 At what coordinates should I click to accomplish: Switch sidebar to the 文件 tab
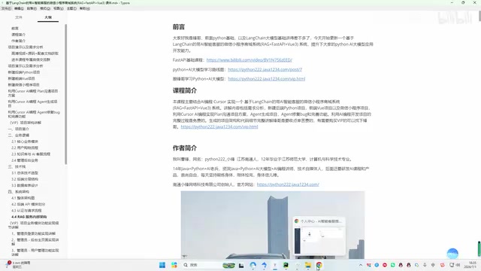coord(19,17)
